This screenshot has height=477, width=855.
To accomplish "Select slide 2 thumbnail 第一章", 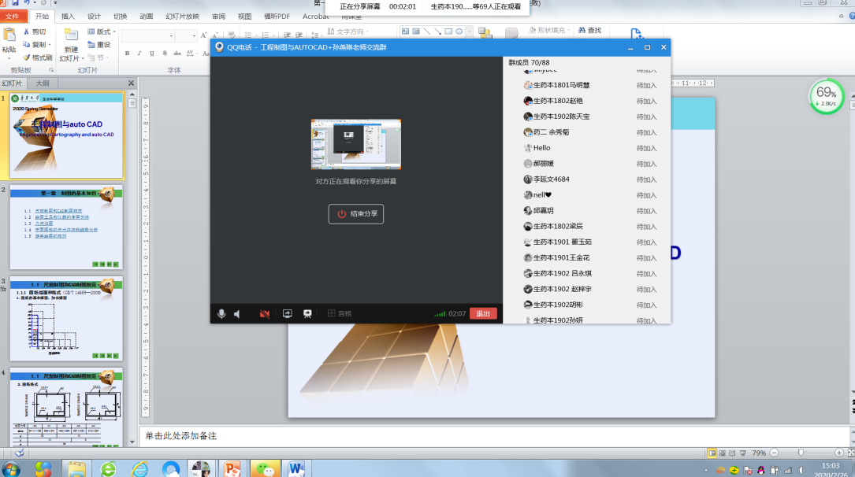I will (66, 227).
